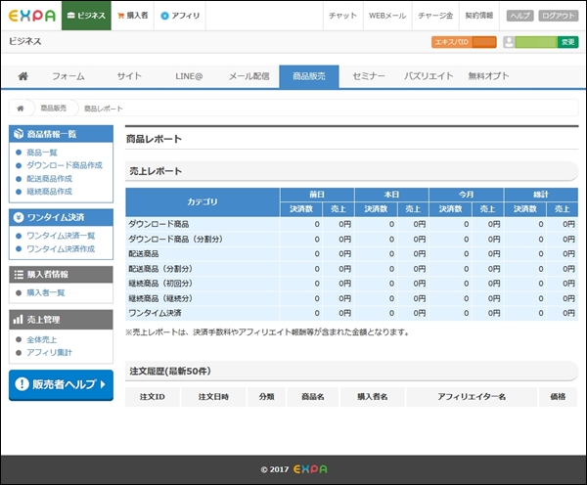Viewport: 587px width, 485px height.
Task: Click the 売上レポート section heading
Action: coord(156,171)
